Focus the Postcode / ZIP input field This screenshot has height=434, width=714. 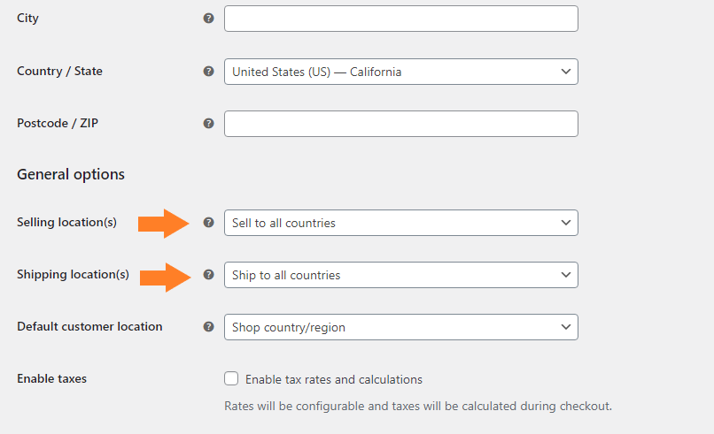(x=400, y=124)
